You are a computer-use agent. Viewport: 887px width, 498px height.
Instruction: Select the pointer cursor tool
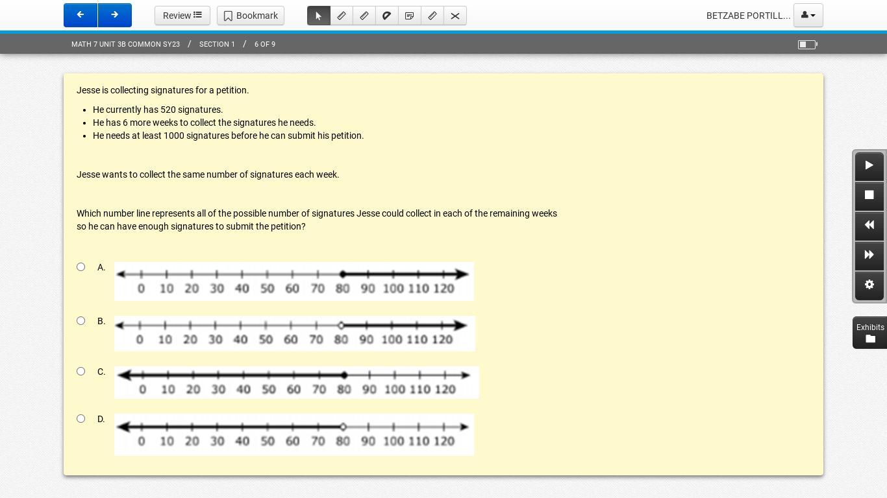click(318, 16)
